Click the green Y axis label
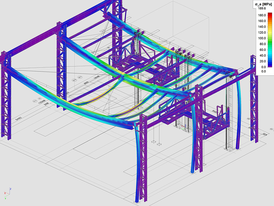Viewport: 274px width, 206px height. click(x=5, y=198)
